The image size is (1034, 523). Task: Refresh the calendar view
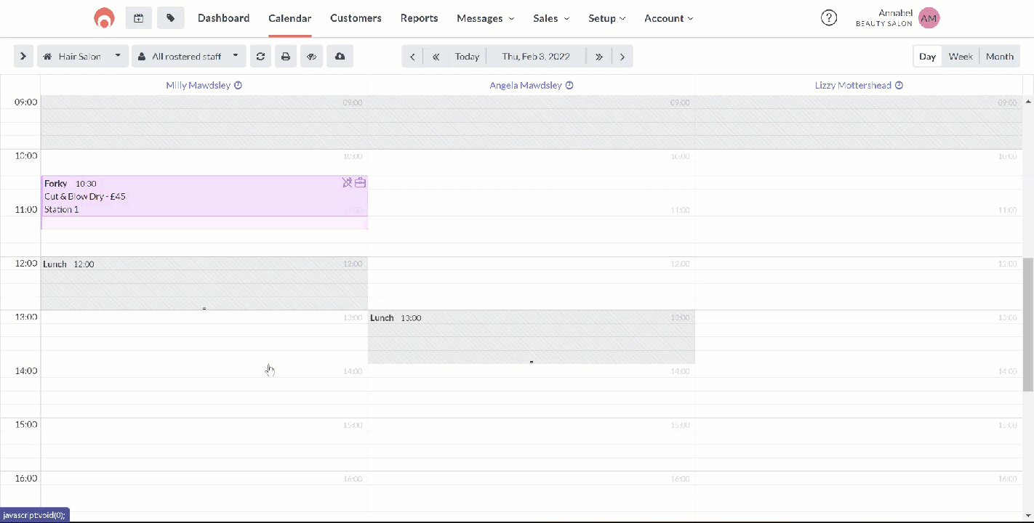tap(260, 57)
